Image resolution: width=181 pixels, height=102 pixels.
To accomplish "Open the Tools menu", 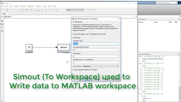I will tap(49, 6).
